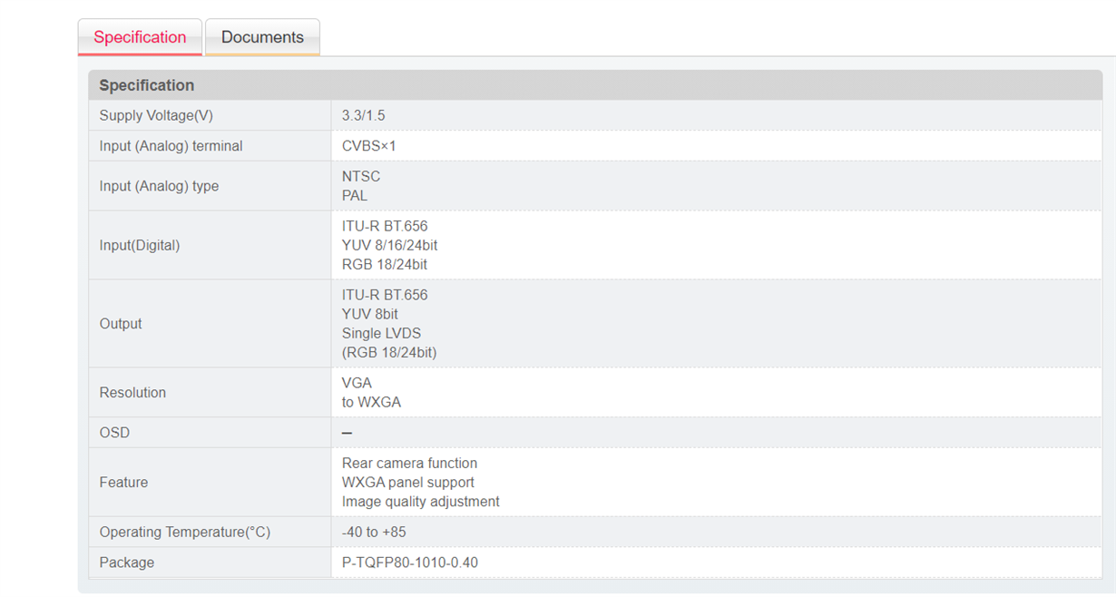Click the Single LVDS output text
The image size is (1116, 597).
pyautogui.click(x=382, y=333)
